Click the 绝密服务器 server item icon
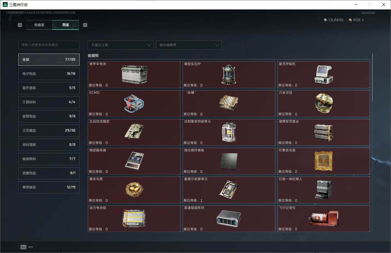The height and width of the screenshot is (253, 391). 134,161
